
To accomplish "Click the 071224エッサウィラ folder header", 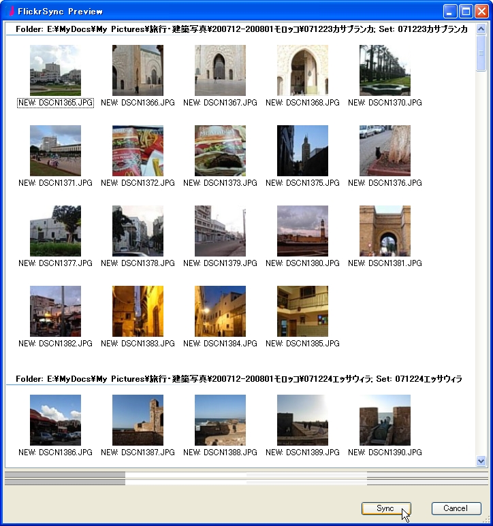I will [239, 379].
